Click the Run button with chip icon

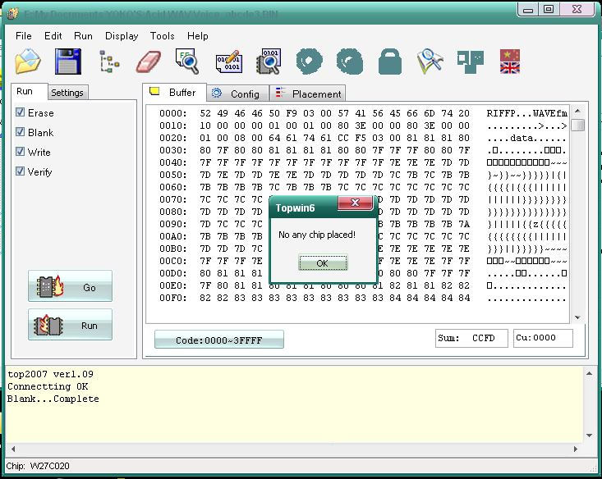71,325
